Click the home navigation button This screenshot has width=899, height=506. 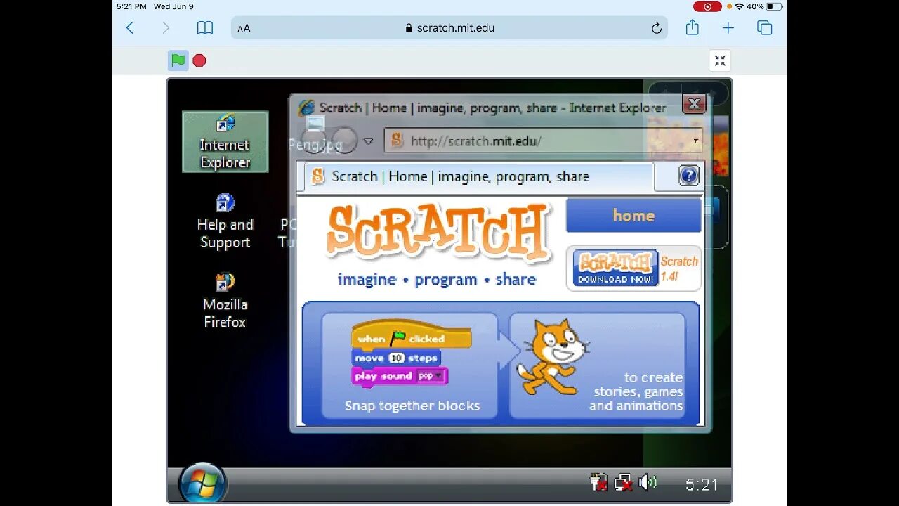pos(634,216)
